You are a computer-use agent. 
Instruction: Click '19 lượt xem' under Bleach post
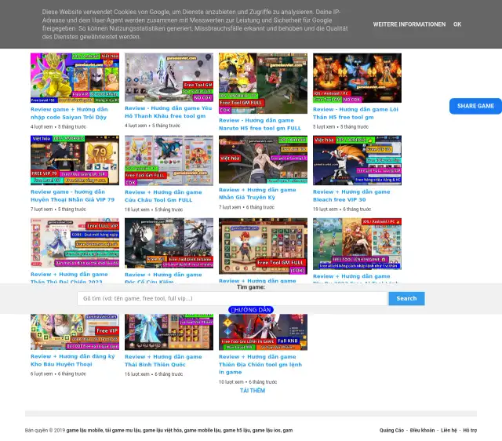pos(325,210)
